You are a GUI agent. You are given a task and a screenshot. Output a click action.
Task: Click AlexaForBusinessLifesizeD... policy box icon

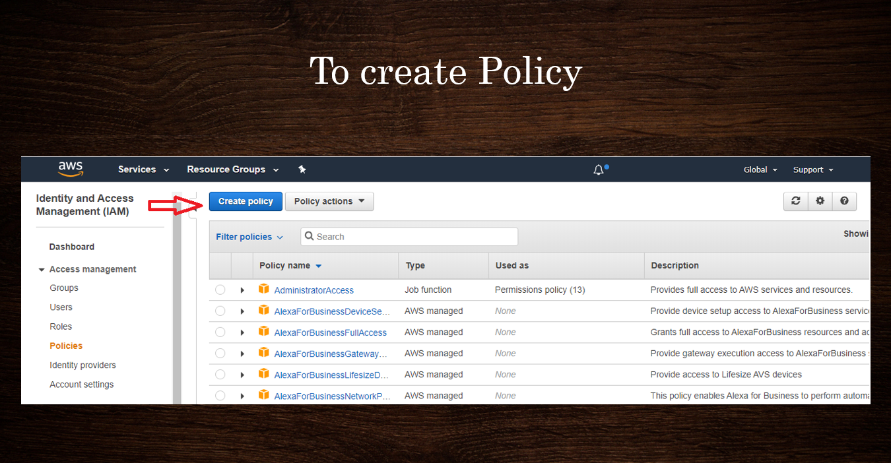(264, 373)
